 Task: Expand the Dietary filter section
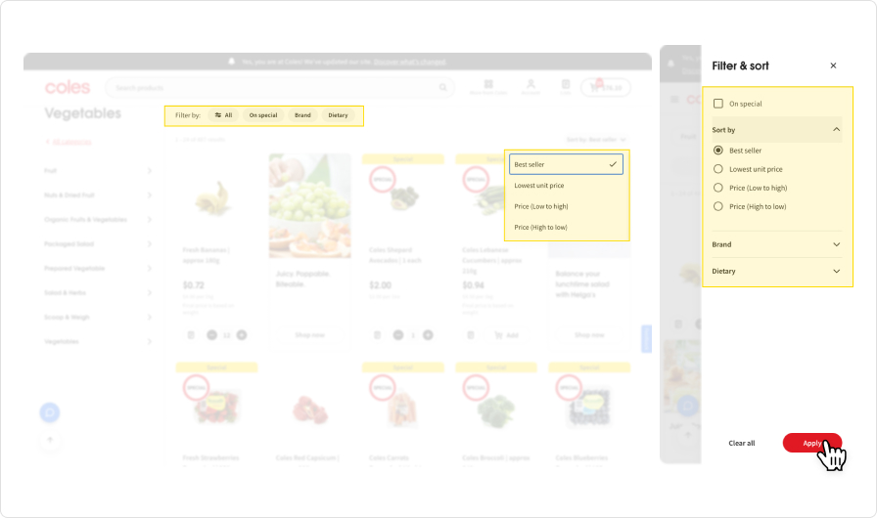point(777,272)
